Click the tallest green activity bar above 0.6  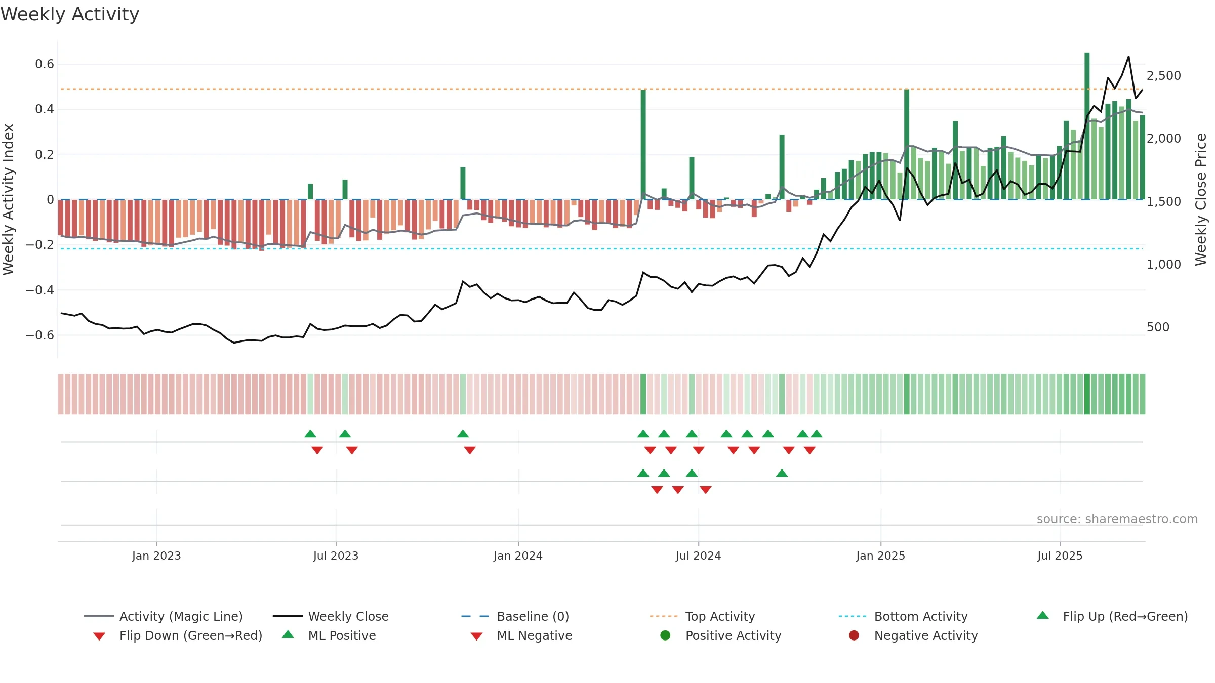(x=1087, y=126)
